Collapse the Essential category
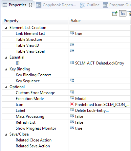131x151 pixels. point(6,58)
